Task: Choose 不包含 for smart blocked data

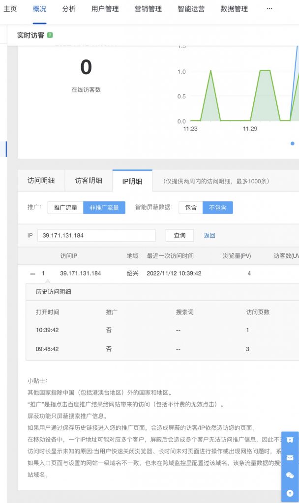Action: tap(218, 208)
